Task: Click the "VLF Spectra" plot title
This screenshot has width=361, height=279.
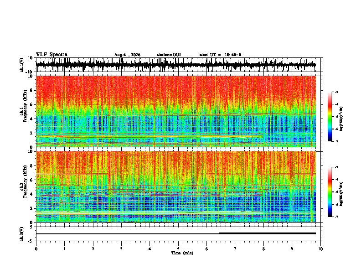Action: 52,55
